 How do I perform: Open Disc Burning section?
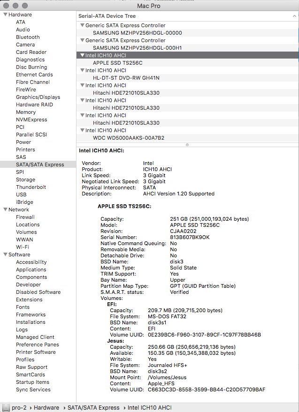click(31, 67)
